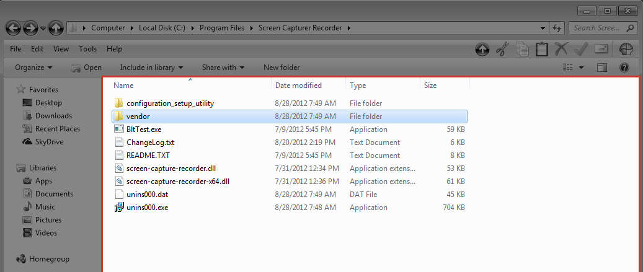Expand the address bar history dropdown

[543, 29]
